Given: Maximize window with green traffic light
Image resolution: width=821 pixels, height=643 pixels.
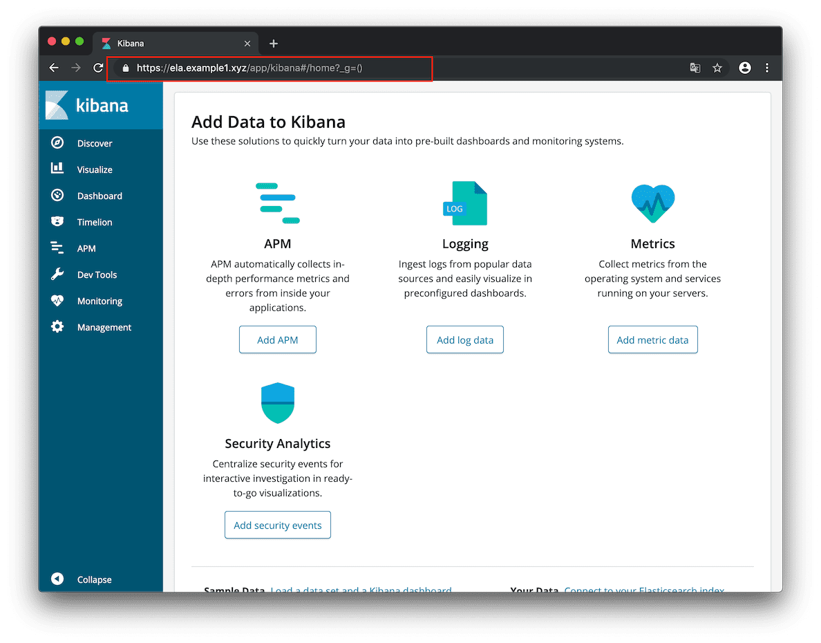Looking at the screenshot, I should click(x=79, y=41).
